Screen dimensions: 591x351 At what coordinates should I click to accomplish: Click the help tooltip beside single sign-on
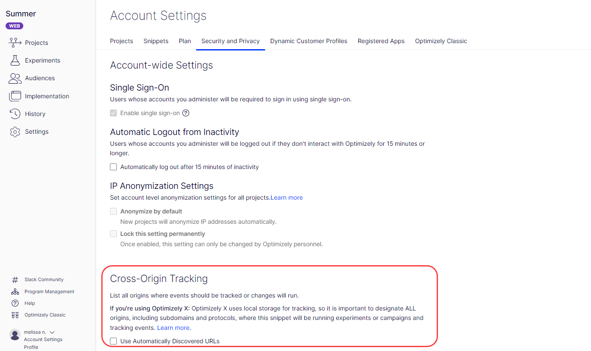pyautogui.click(x=185, y=113)
